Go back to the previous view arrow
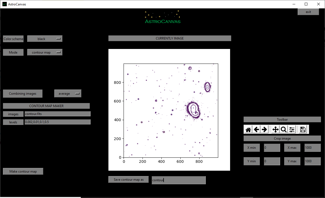 (x=256, y=130)
